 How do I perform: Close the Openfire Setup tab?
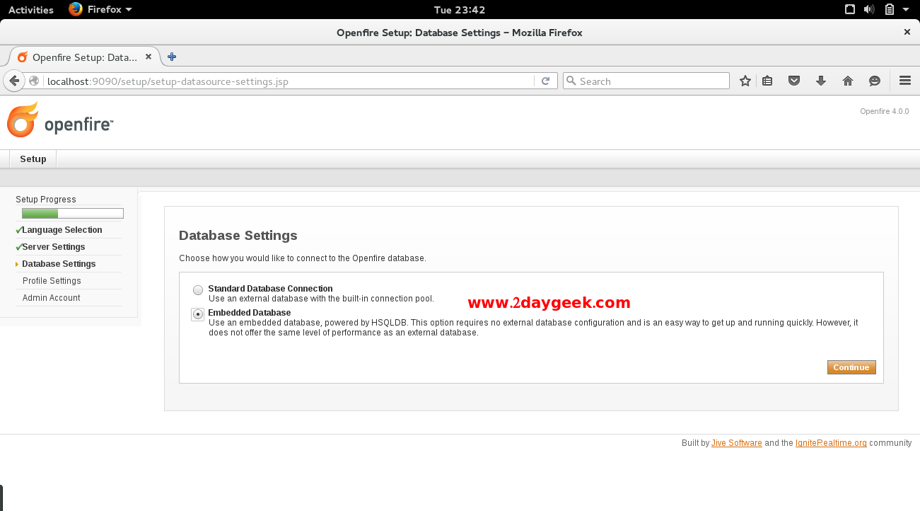pyautogui.click(x=149, y=57)
